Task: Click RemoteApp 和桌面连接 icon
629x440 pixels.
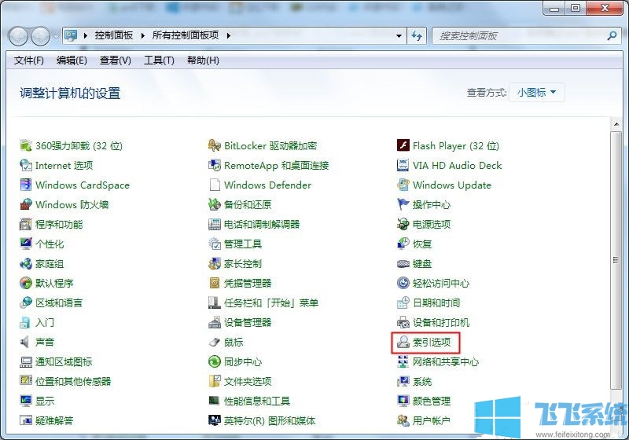Action: click(215, 165)
